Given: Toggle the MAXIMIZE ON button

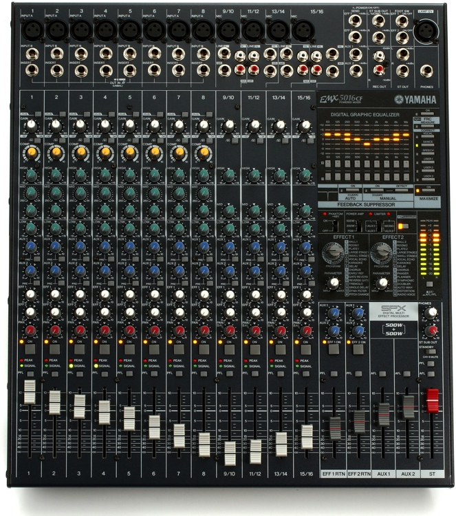Looking at the screenshot, I should pyautogui.click(x=428, y=191).
